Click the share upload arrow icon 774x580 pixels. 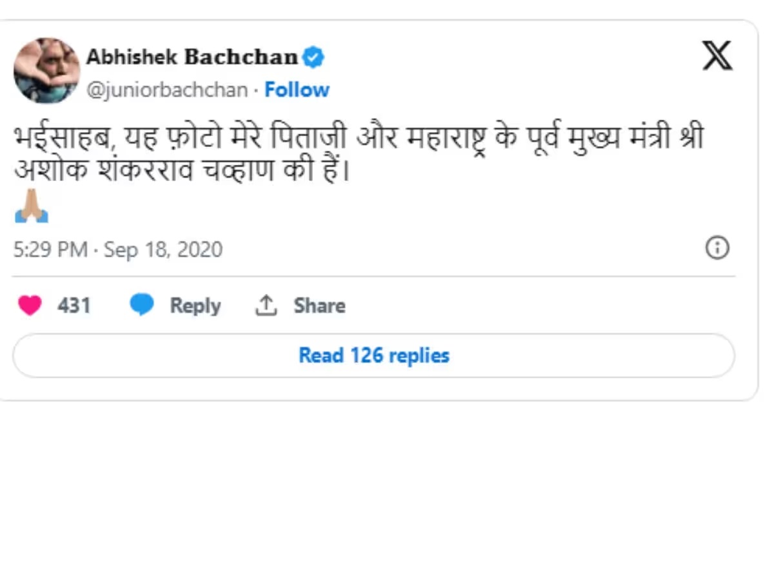point(266,305)
